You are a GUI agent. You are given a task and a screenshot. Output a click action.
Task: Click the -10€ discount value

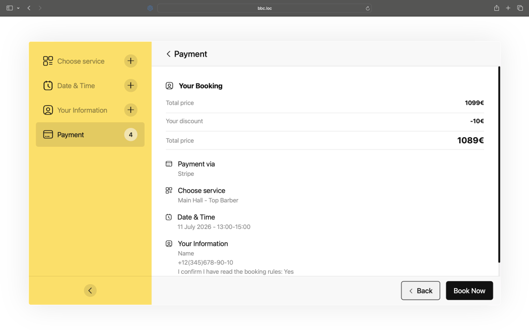coord(477,121)
